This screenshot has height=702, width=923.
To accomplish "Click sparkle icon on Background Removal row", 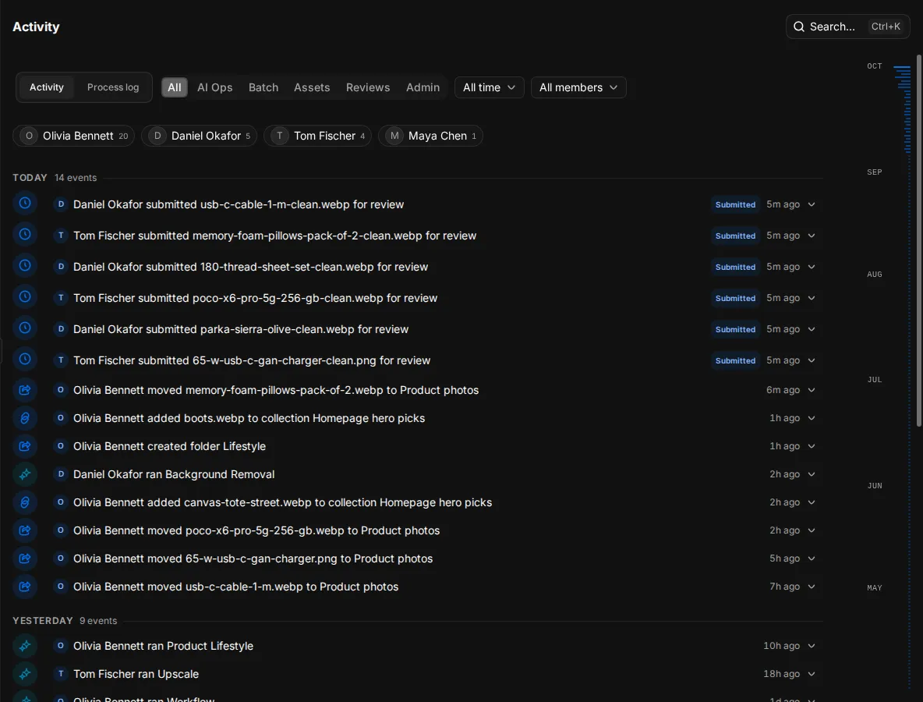I will coord(25,474).
